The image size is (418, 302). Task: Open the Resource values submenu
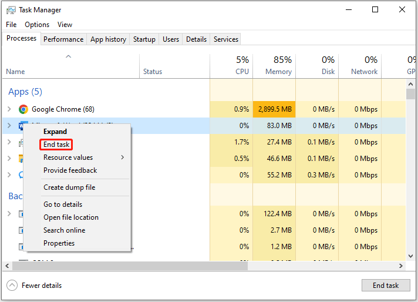[x=77, y=157]
